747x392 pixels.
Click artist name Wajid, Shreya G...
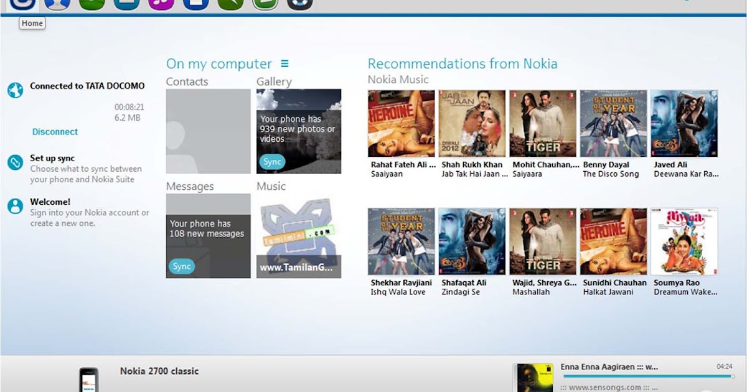pos(545,283)
